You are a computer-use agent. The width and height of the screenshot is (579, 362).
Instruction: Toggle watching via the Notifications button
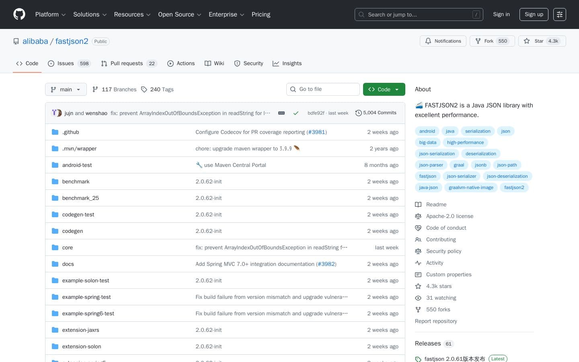coord(443,41)
